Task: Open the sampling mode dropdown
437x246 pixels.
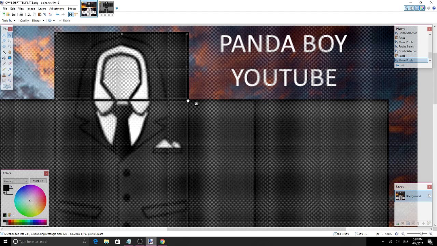Action: click(51, 20)
